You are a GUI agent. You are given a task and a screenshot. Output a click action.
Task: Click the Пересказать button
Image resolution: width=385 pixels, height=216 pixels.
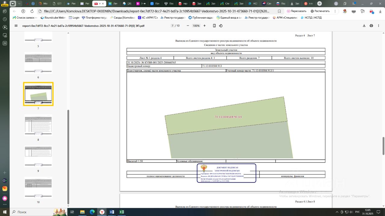point(297,11)
